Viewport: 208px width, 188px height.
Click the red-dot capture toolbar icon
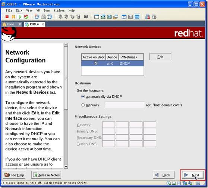click(148, 17)
